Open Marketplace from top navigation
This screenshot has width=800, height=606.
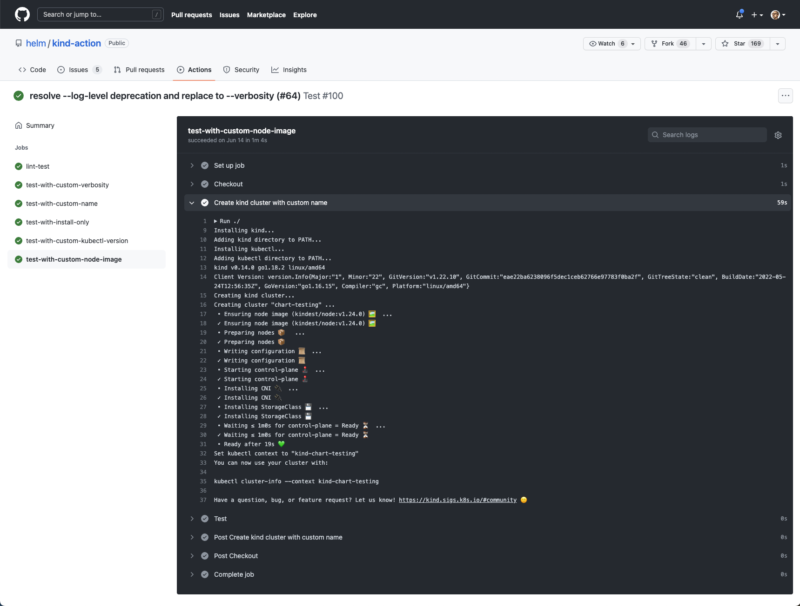click(266, 14)
